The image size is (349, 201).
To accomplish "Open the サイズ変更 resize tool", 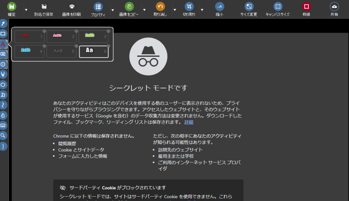I will [249, 6].
